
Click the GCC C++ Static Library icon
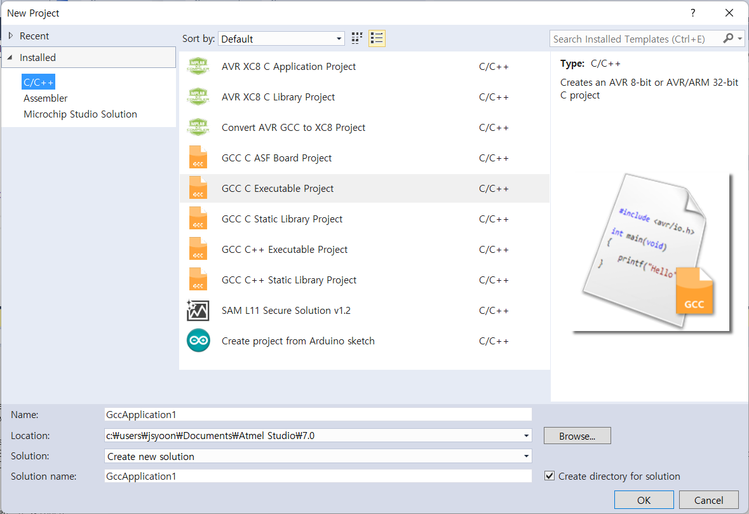(198, 280)
